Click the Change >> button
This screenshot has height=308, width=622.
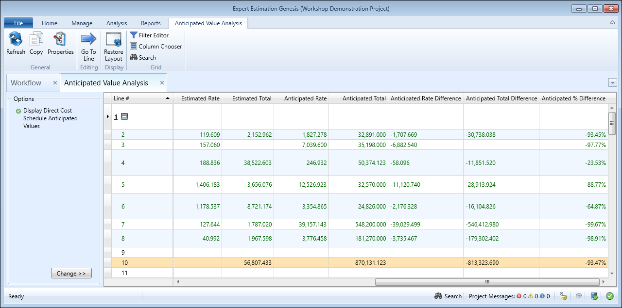71,274
